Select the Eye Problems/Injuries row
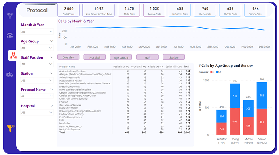 [x=125, y=117]
